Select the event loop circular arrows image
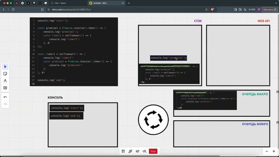279x157 pixels. point(153,119)
